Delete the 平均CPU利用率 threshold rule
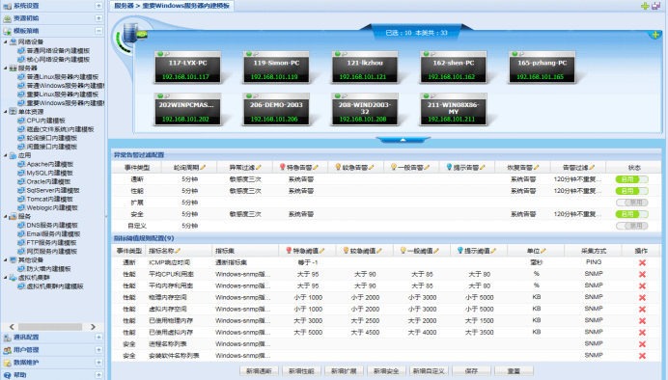 tap(642, 275)
